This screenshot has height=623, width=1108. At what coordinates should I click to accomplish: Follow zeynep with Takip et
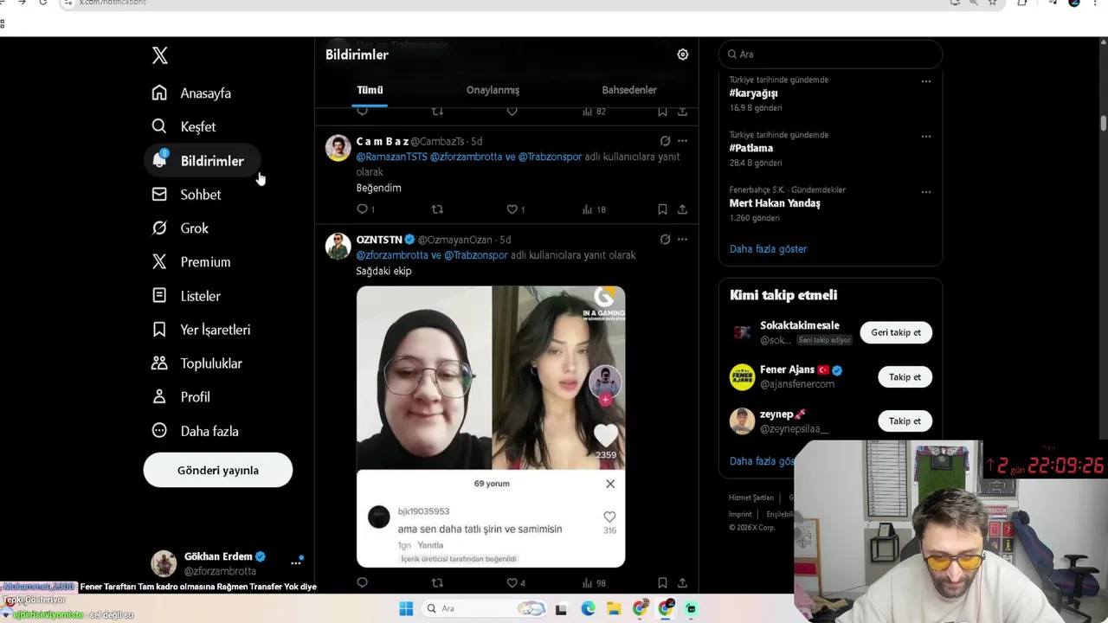tap(905, 421)
